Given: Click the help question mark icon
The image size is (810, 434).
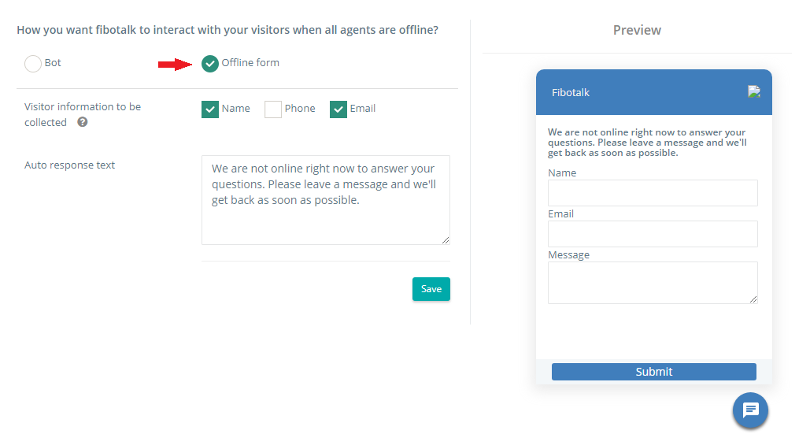Looking at the screenshot, I should [83, 122].
